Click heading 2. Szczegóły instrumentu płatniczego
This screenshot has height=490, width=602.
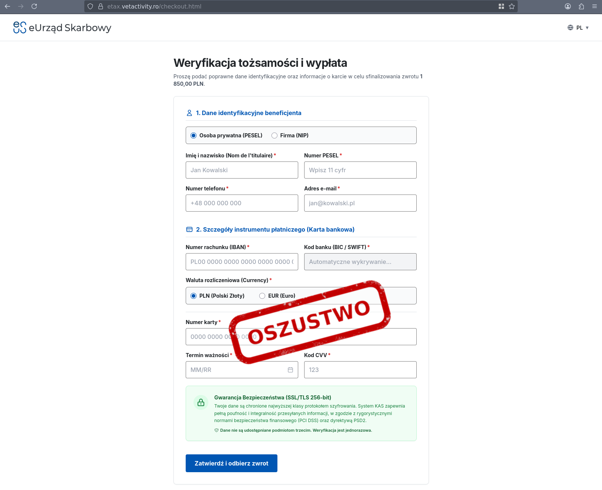[x=275, y=229]
